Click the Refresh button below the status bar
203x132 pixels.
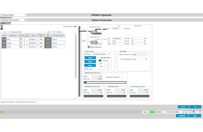pyautogui.click(x=182, y=116)
